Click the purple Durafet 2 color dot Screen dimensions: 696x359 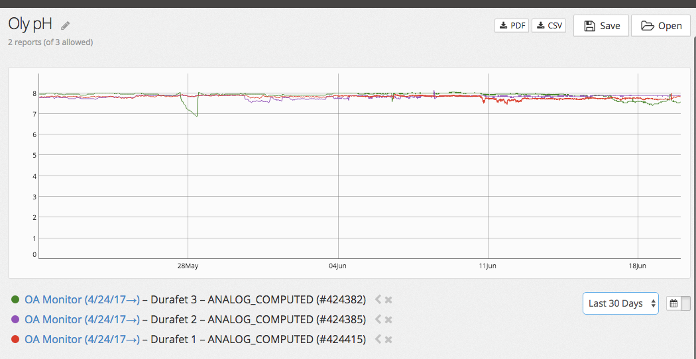point(15,319)
